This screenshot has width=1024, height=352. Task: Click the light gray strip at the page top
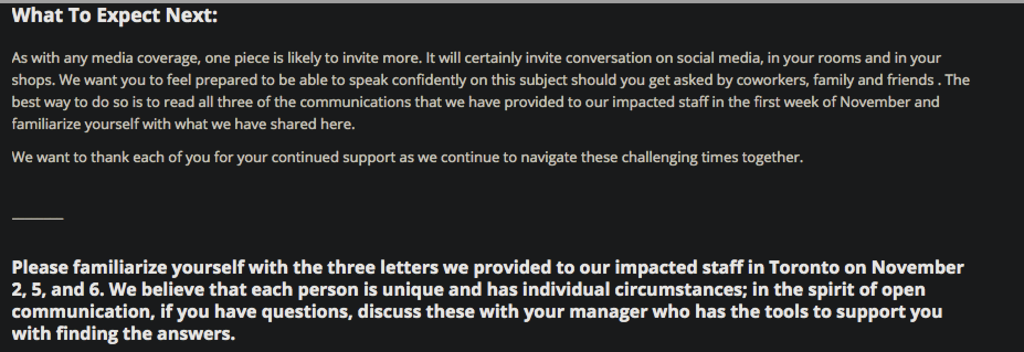pyautogui.click(x=512, y=1)
